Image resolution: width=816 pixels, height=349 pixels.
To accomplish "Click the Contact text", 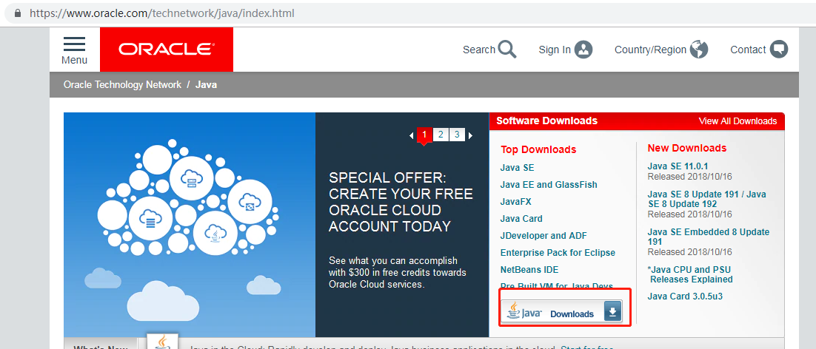I will [x=749, y=50].
